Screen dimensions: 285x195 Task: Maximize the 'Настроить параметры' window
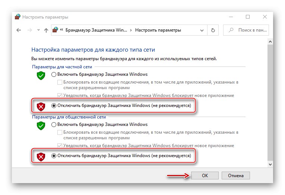248,17
